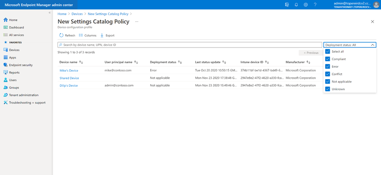This screenshot has width=381, height=175.
Task: Click the Previous page button
Action: click(x=311, y=52)
